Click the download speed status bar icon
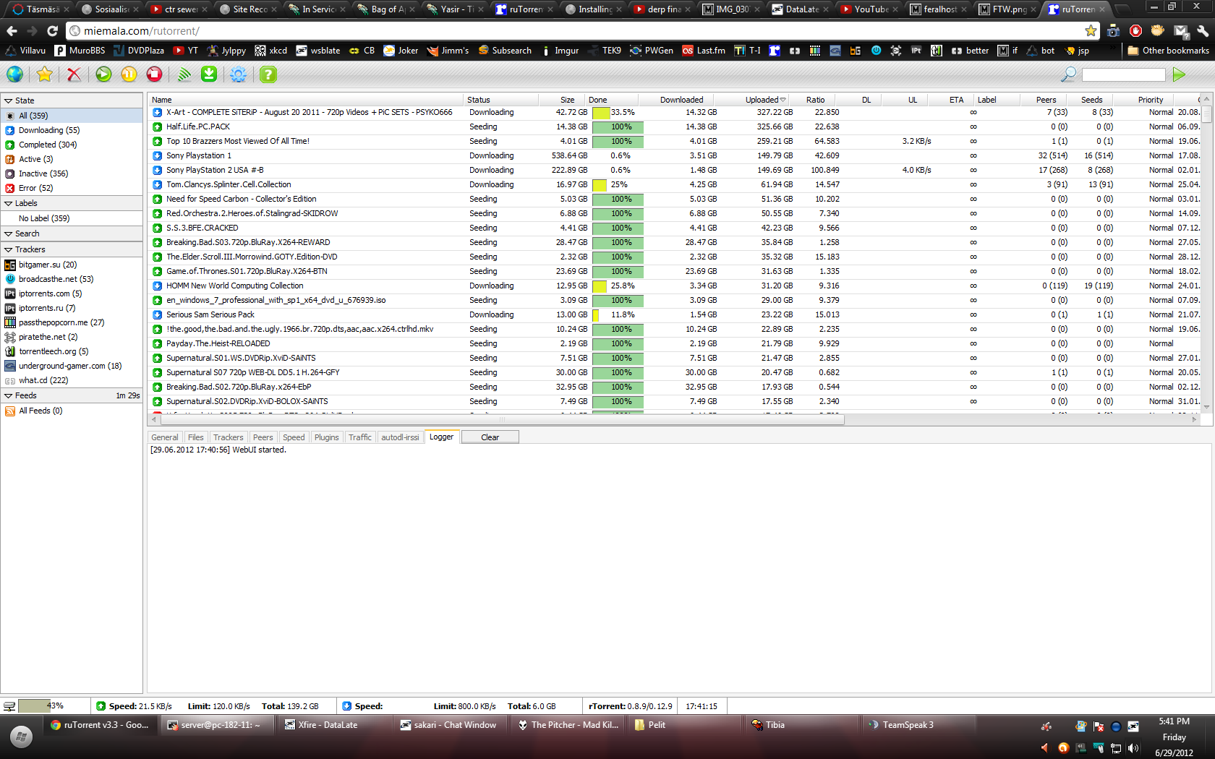This screenshot has width=1215, height=759. pyautogui.click(x=347, y=706)
